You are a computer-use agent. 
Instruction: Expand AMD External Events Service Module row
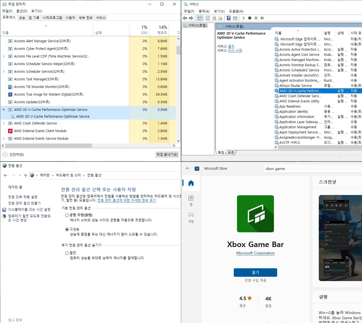click(x=4, y=139)
